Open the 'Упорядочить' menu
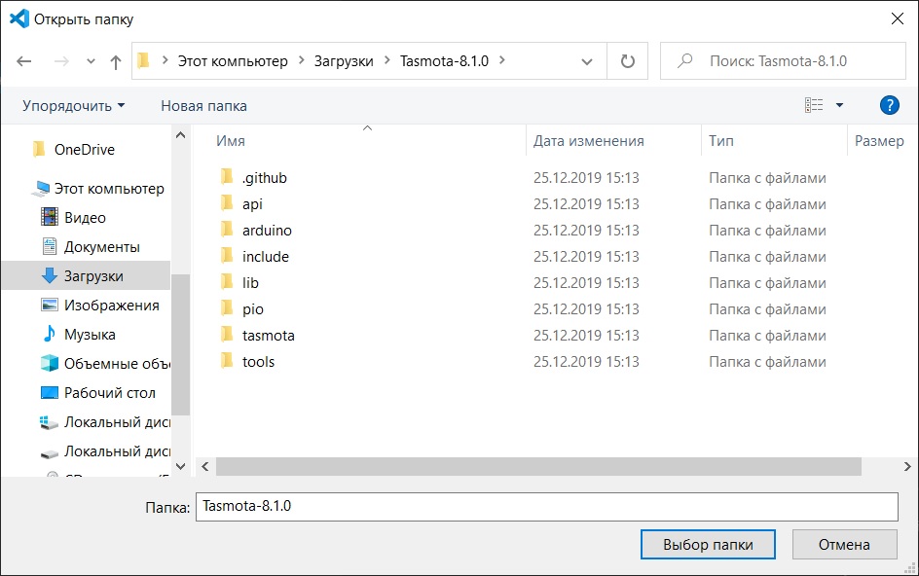This screenshot has width=919, height=576. [73, 106]
